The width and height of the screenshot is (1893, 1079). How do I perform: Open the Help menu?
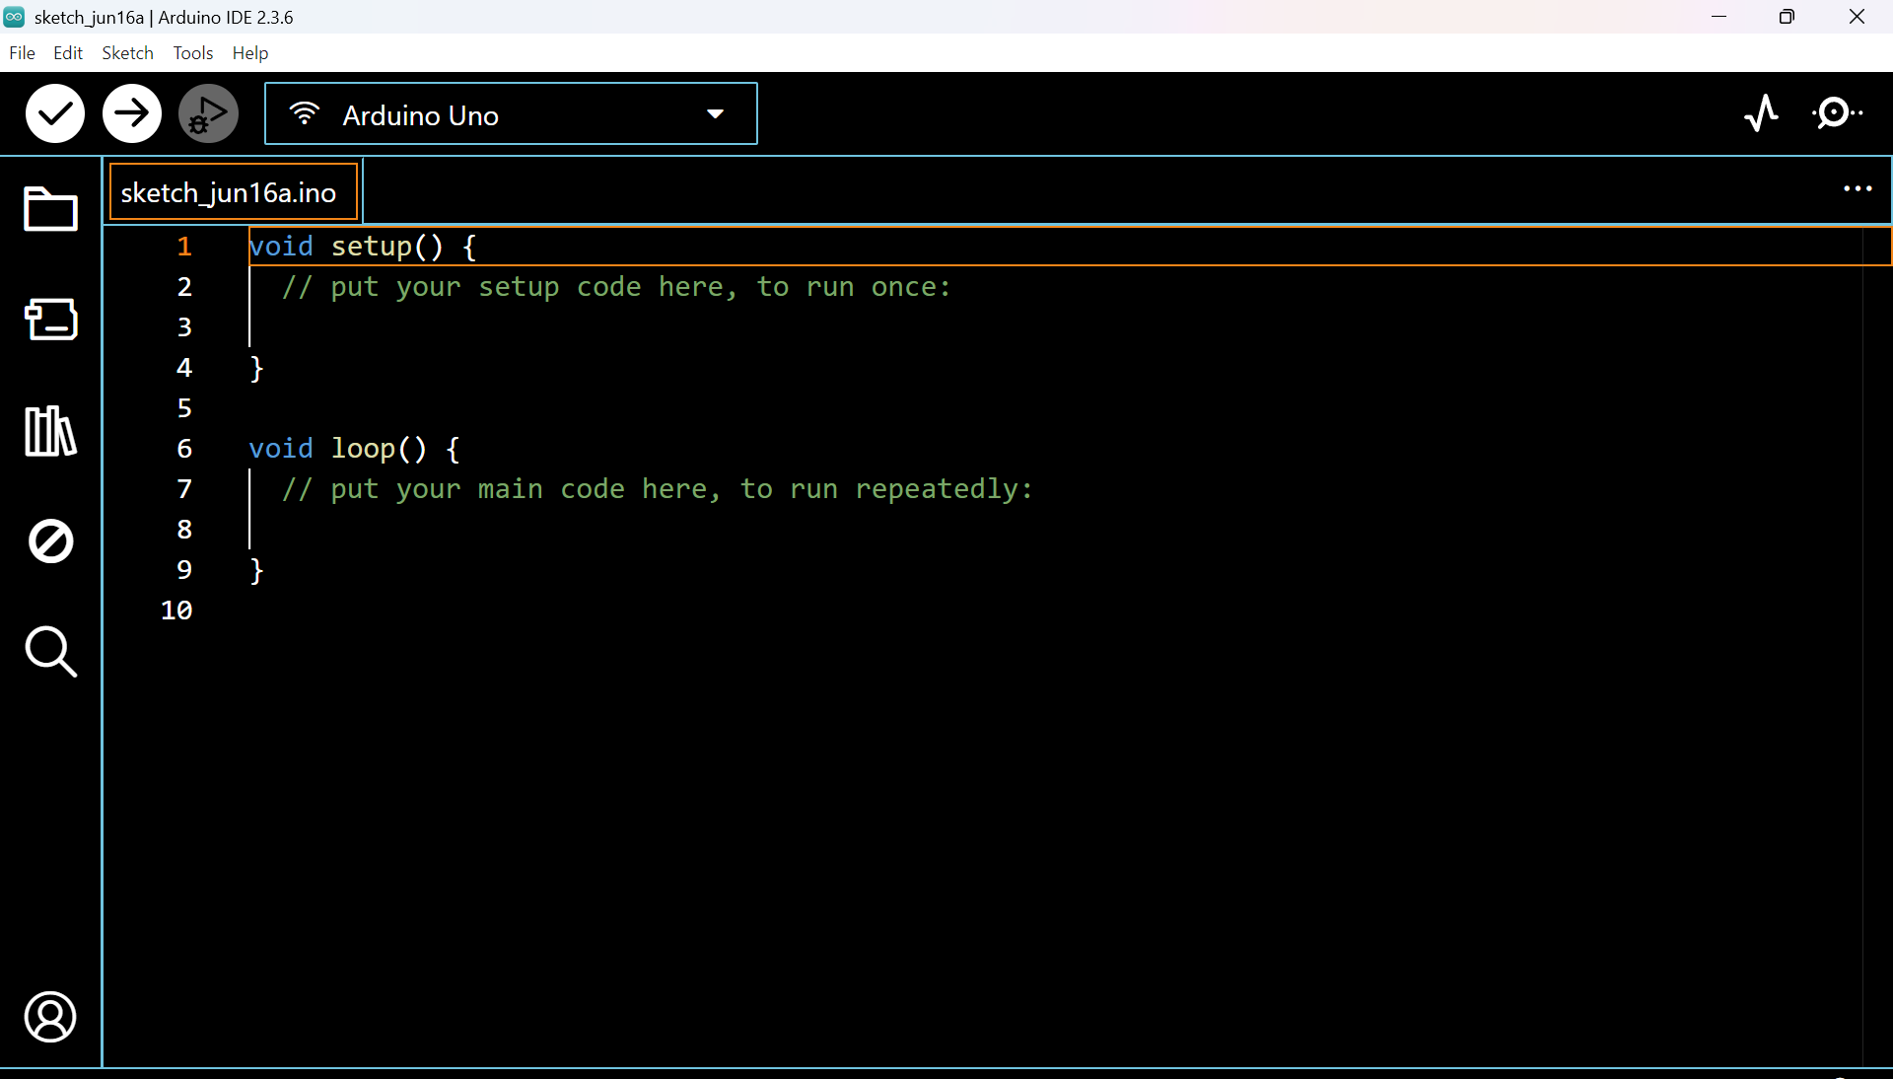pyautogui.click(x=250, y=53)
